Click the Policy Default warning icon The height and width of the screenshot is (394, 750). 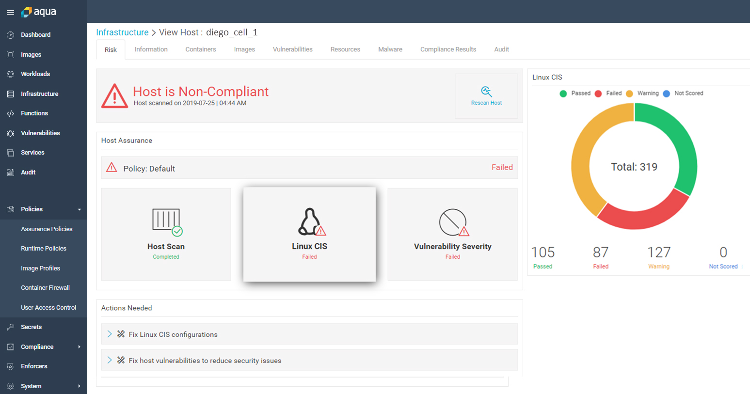(x=112, y=167)
